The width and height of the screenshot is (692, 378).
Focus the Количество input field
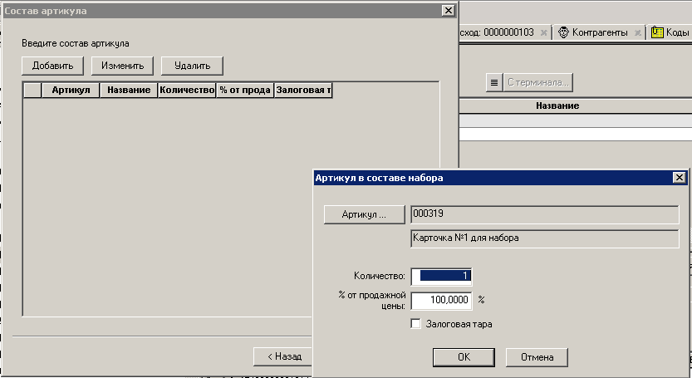click(x=441, y=277)
